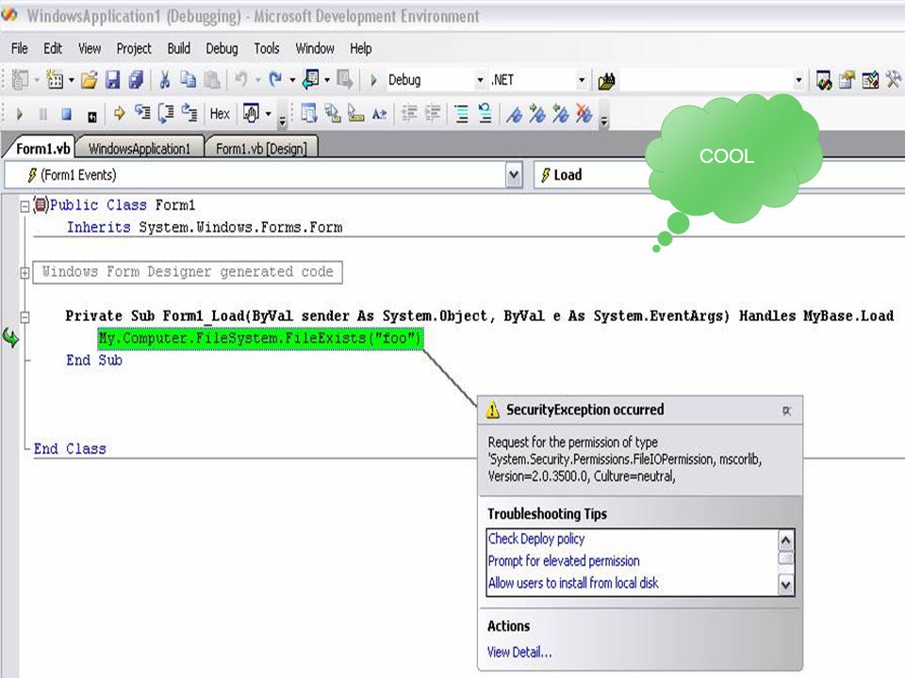Click the Increase Indent icon
Screen dimensions: 905x678
433,114
